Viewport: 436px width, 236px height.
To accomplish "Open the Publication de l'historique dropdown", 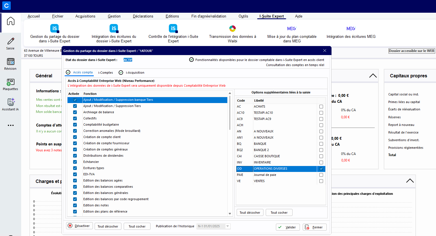I will [228, 226].
